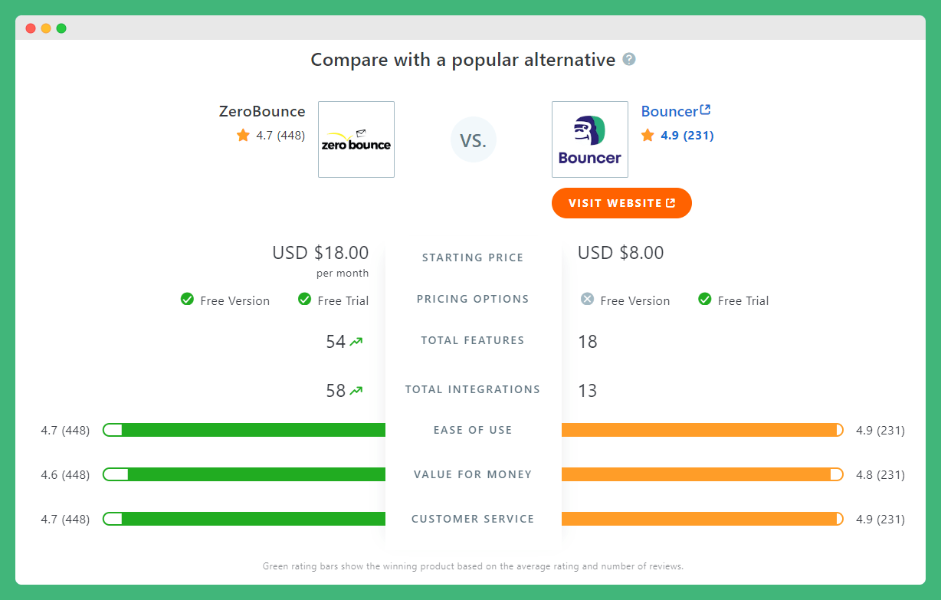Click the Bouncer 4.9 (231) rating link

(687, 136)
